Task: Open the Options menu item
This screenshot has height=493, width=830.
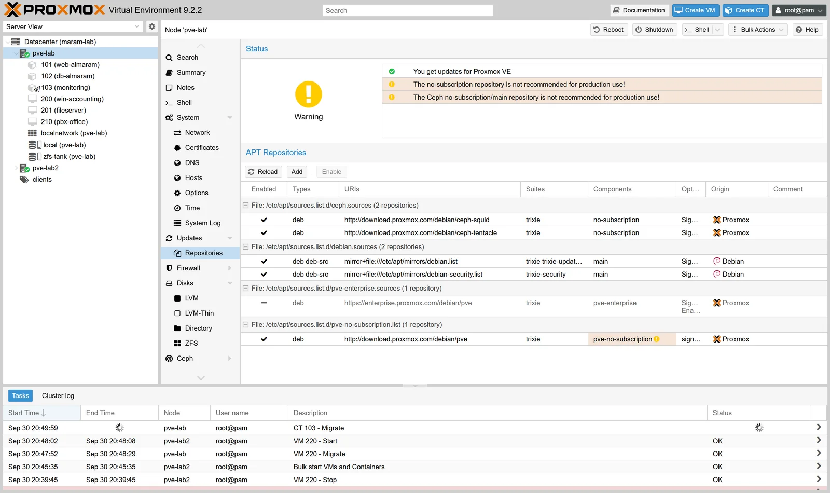Action: pos(200,193)
